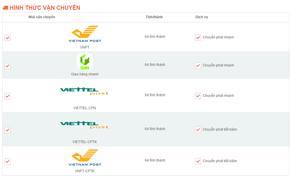Click the Vietnam Post logo above VNPT-CPTK
The height and width of the screenshot is (176, 290).
coord(85,158)
